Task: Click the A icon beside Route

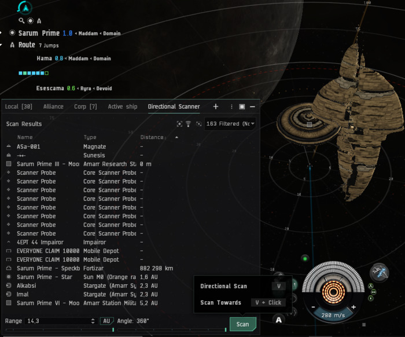Action: [x=12, y=45]
